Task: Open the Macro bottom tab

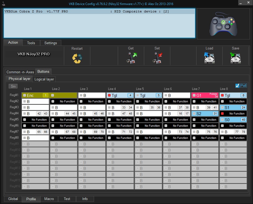Action: coord(49,199)
